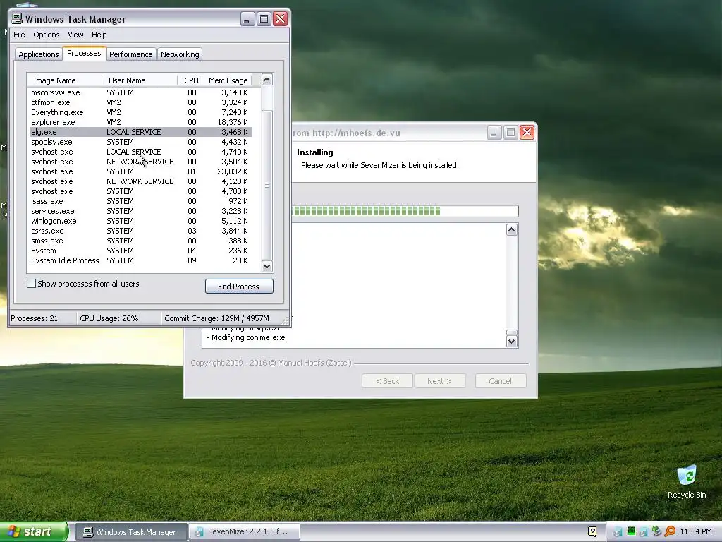Click the 'Modifying conime.exe' log line
722x542 pixels.
(246, 337)
